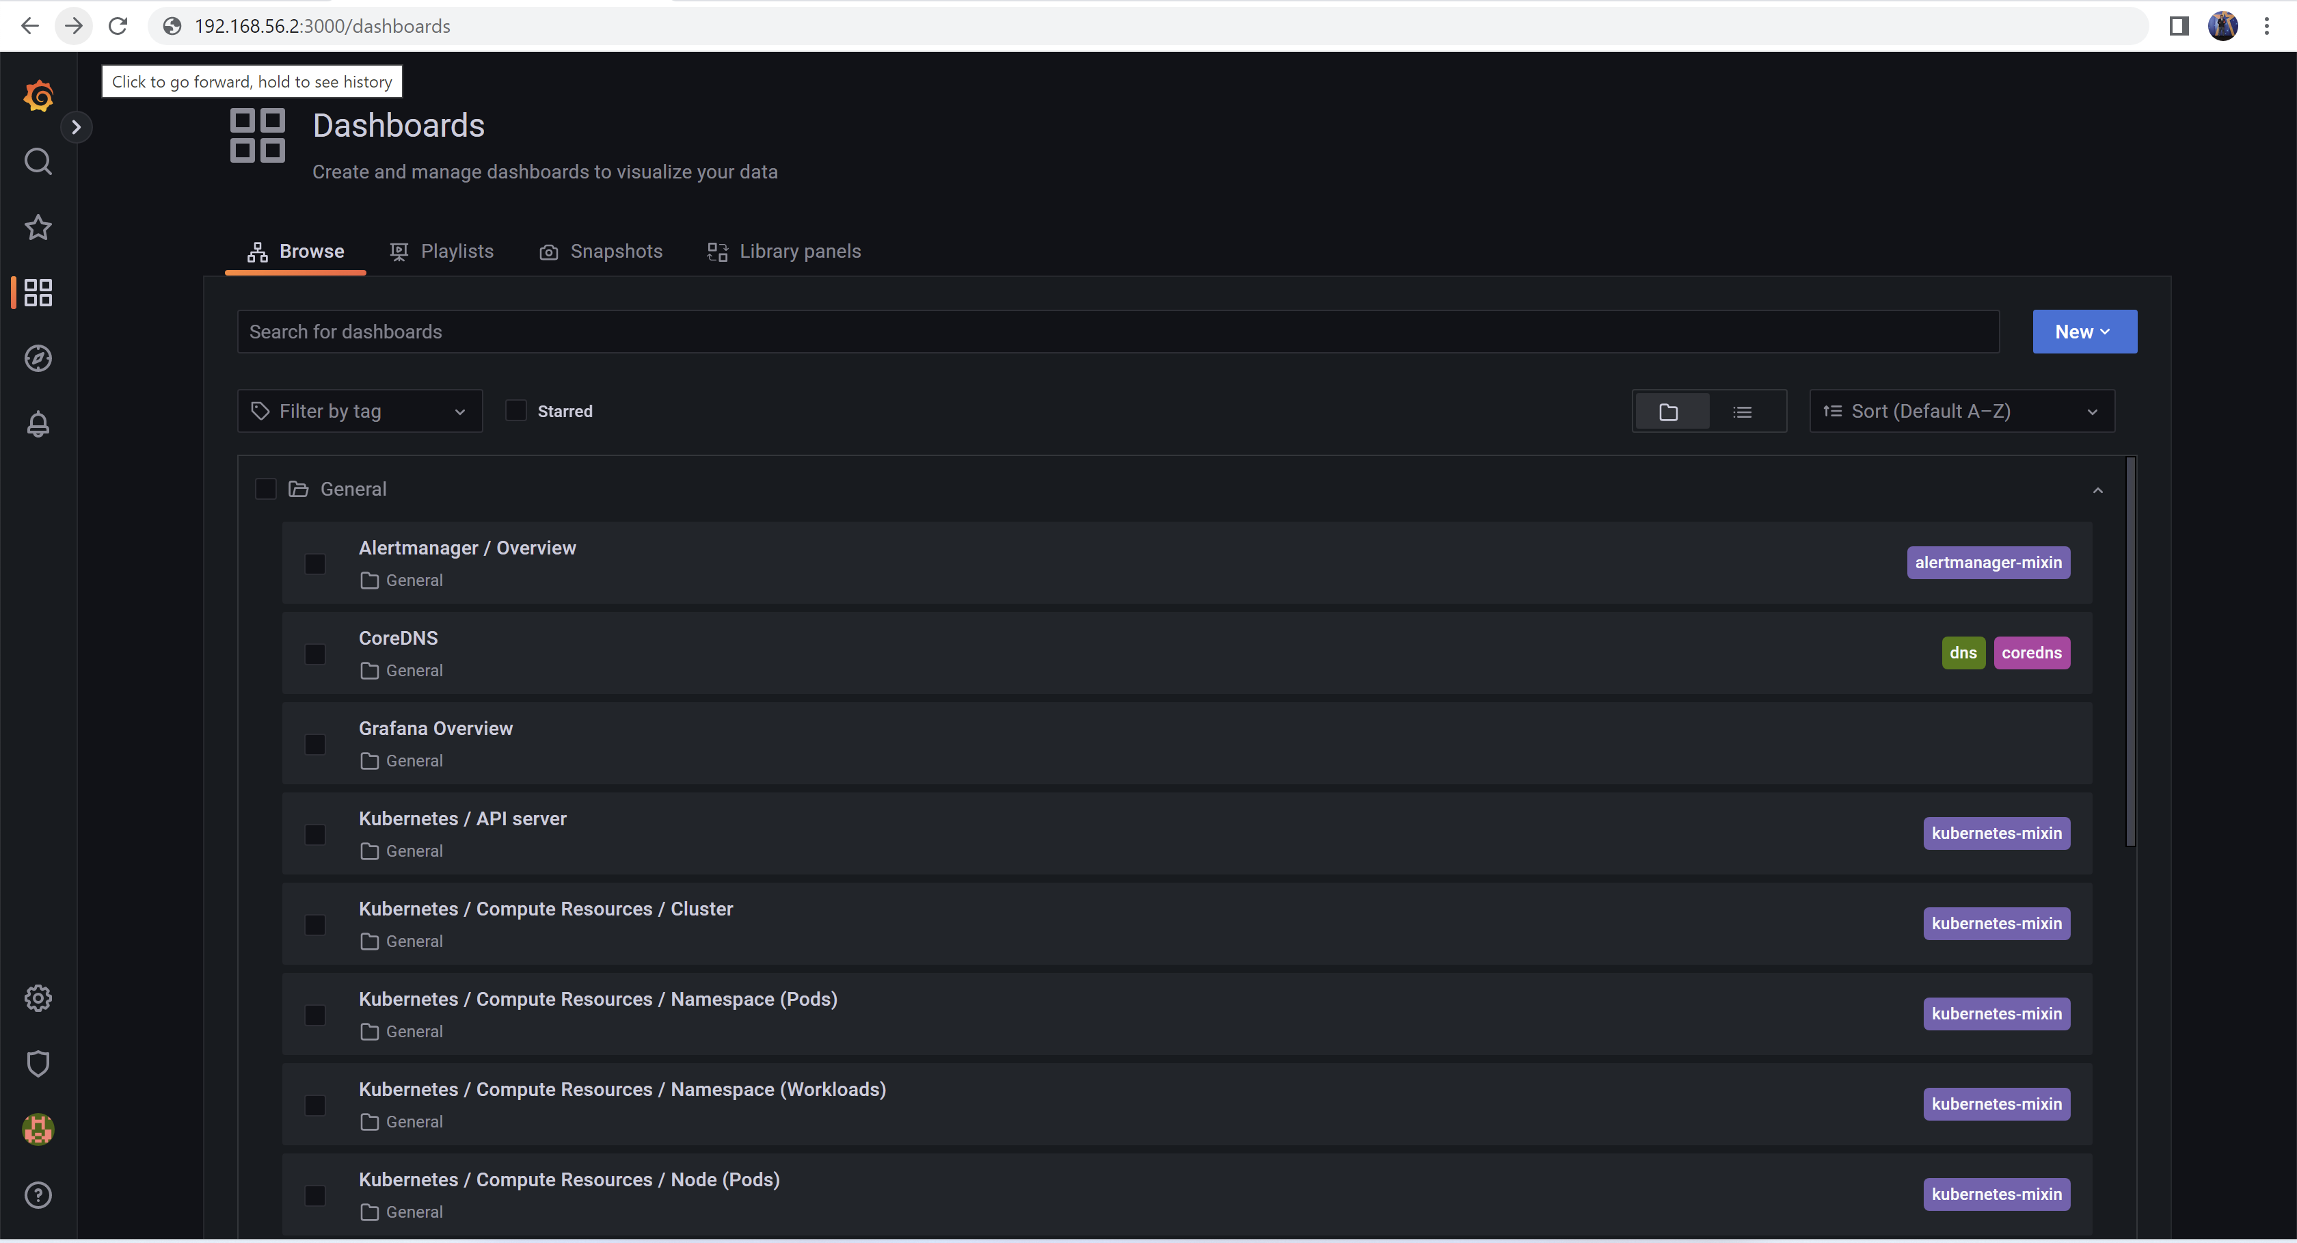Click the Dashboards sidebar icon
The height and width of the screenshot is (1243, 2297).
(38, 293)
